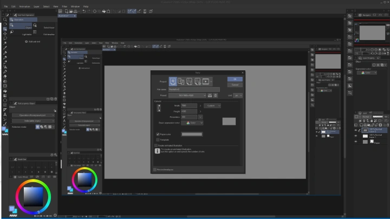Open the Preset dropdown in New dialog
The image size is (390, 219).
pyautogui.click(x=187, y=95)
